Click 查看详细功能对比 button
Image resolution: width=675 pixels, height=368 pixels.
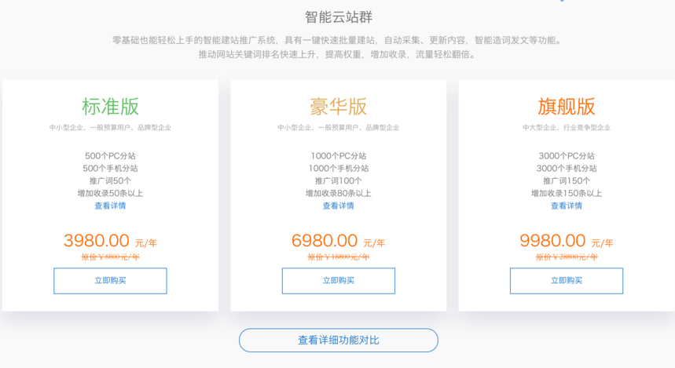(x=339, y=340)
